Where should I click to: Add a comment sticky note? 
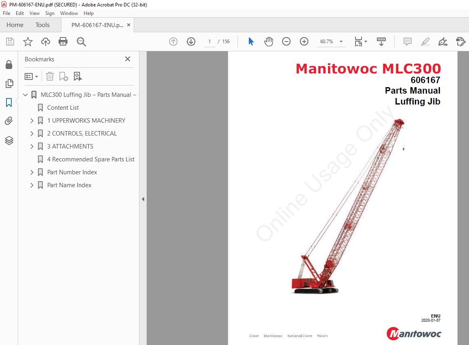(407, 42)
